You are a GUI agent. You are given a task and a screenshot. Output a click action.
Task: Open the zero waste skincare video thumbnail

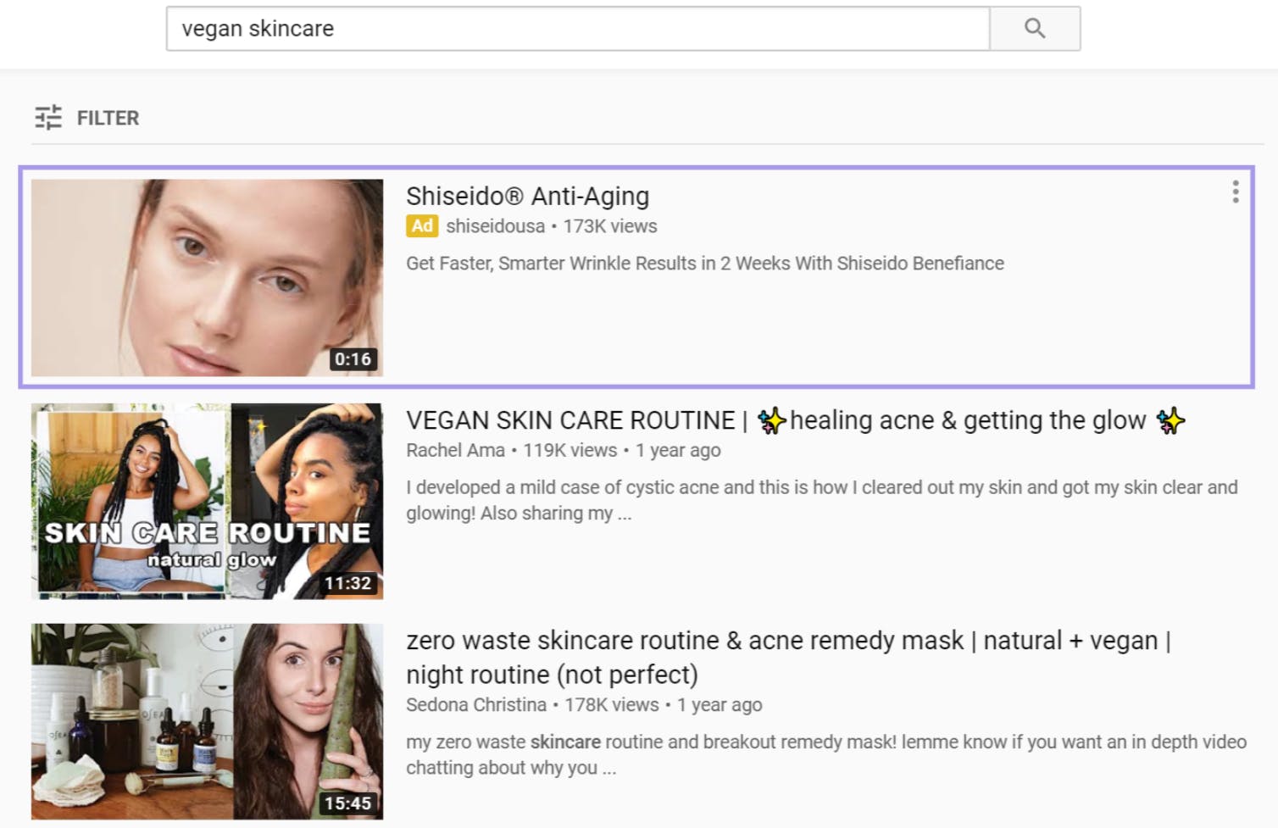coord(207,722)
